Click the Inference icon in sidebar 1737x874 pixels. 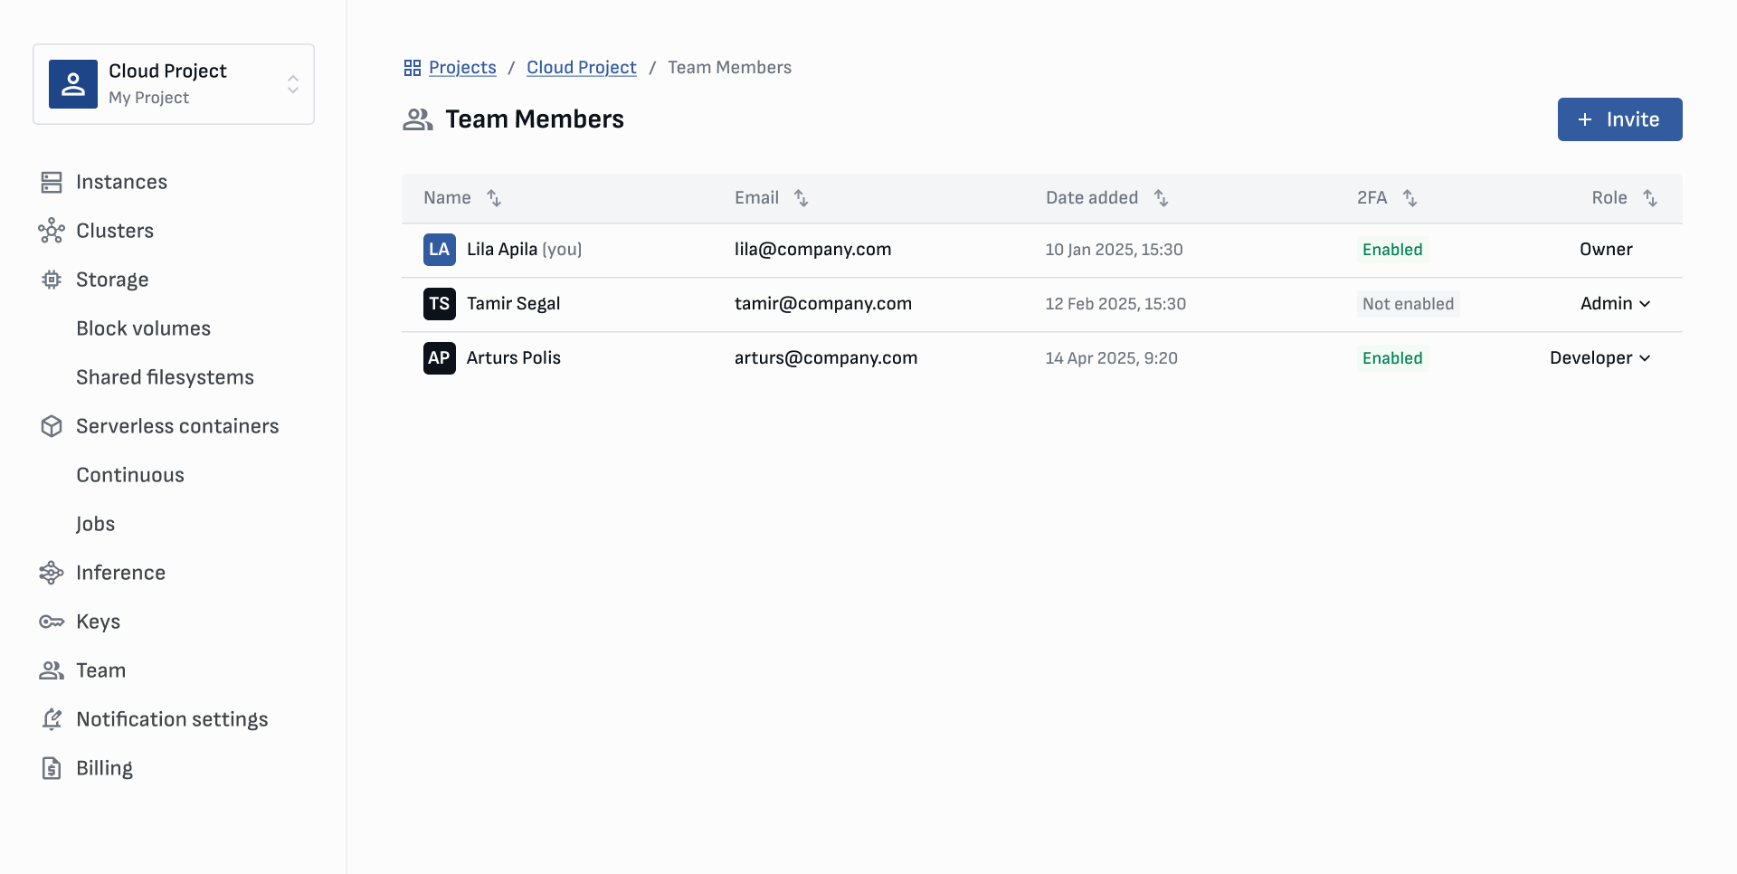coord(52,573)
